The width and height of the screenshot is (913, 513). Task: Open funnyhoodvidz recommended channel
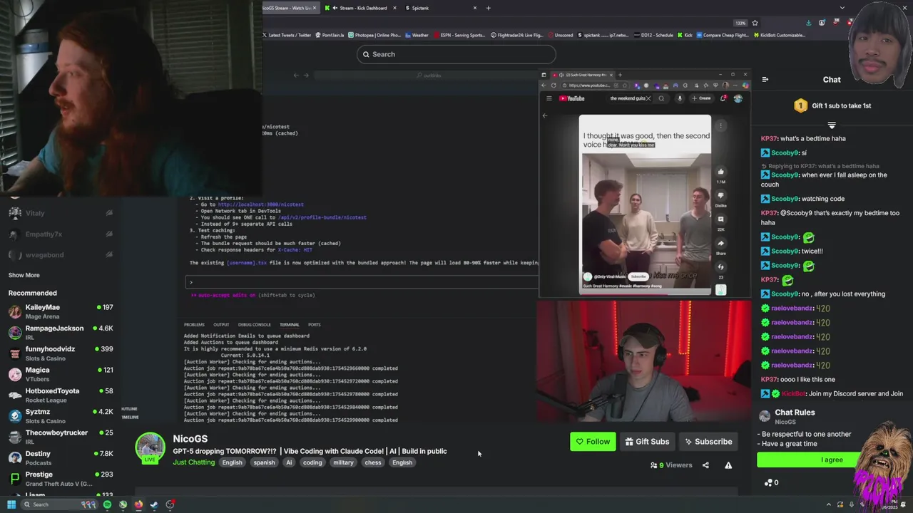tap(61, 353)
